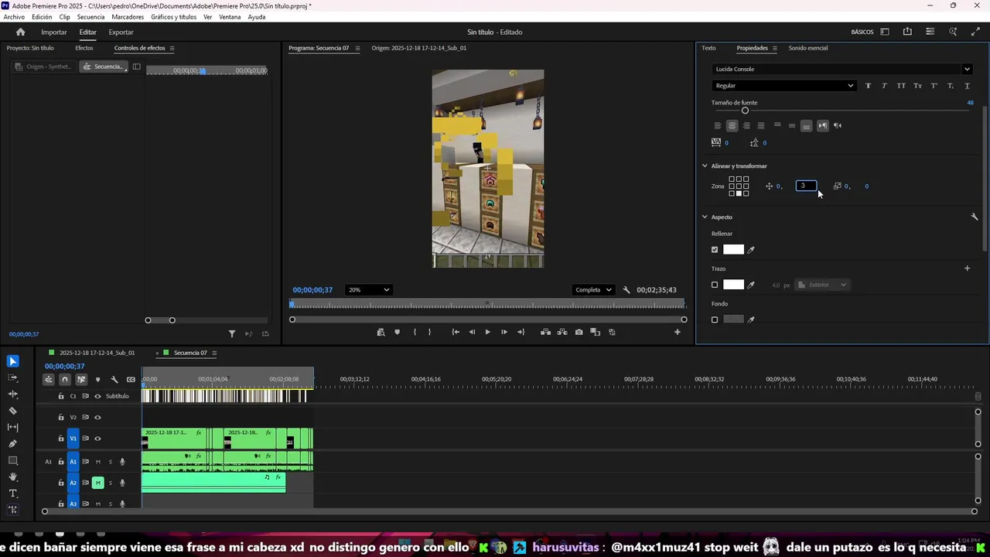Select the Ripple Edit tool

[13, 395]
